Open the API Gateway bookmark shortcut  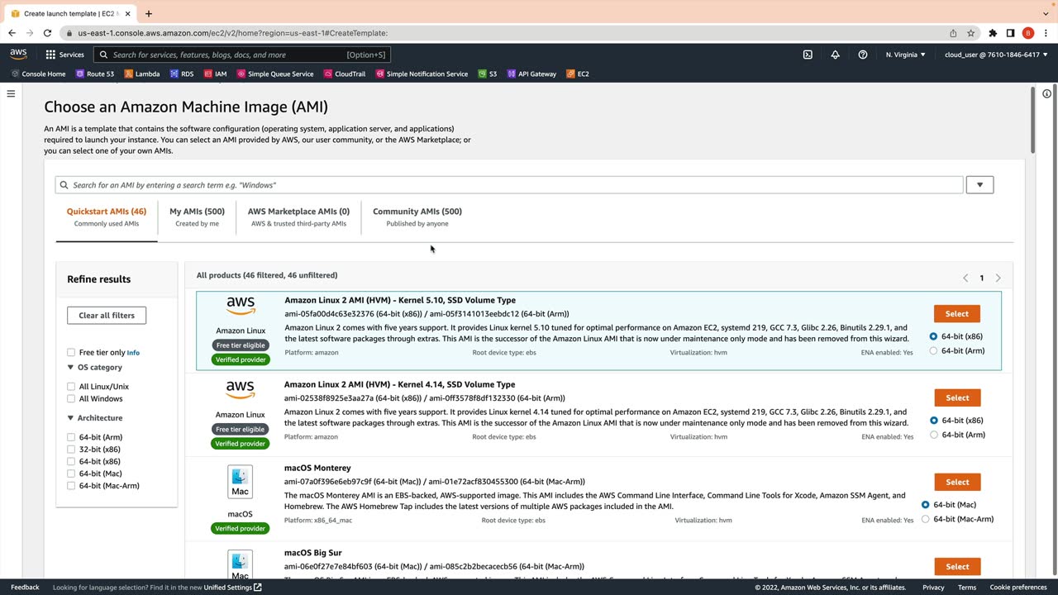tap(531, 74)
